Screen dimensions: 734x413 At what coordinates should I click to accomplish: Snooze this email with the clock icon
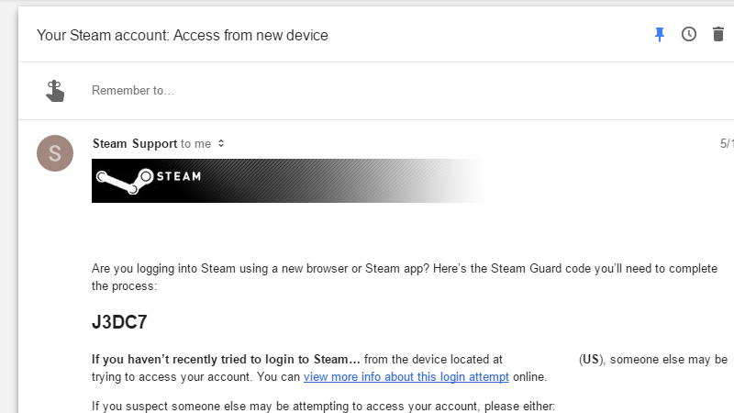pyautogui.click(x=689, y=34)
